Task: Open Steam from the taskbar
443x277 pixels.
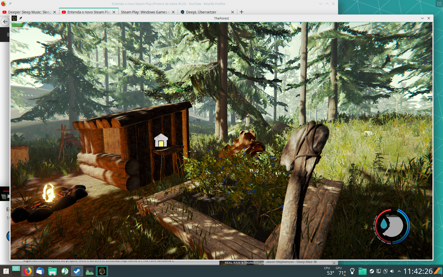Action: click(x=77, y=271)
